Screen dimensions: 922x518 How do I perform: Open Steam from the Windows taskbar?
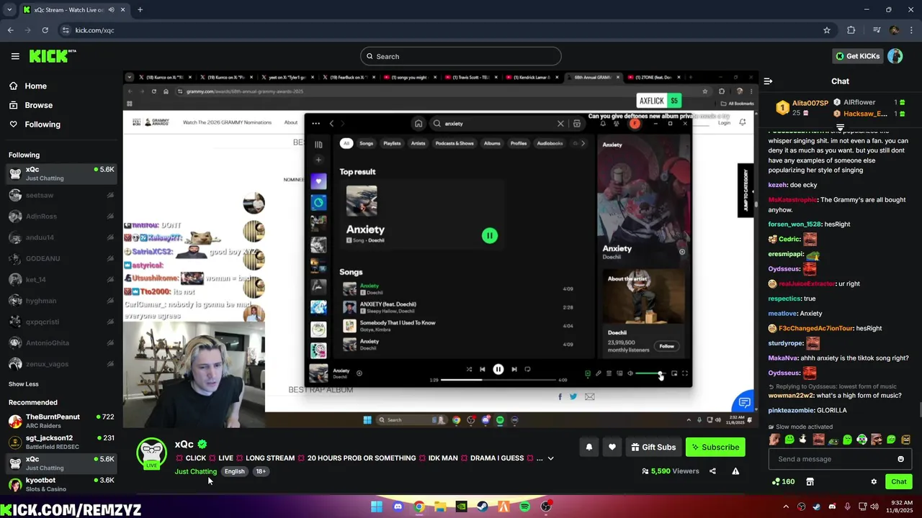pos(483,506)
